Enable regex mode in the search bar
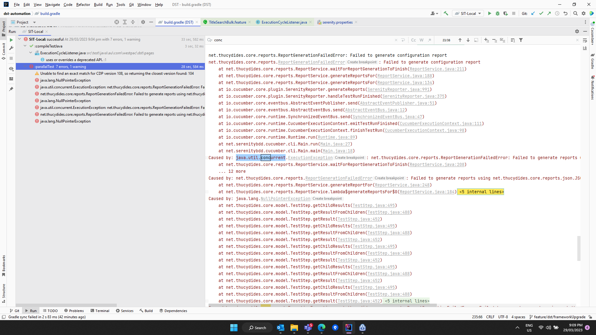Image resolution: width=596 pixels, height=335 pixels. point(429,40)
